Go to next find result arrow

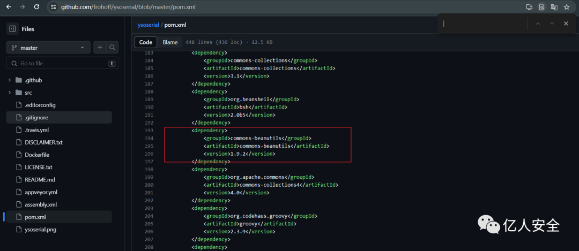(552, 24)
